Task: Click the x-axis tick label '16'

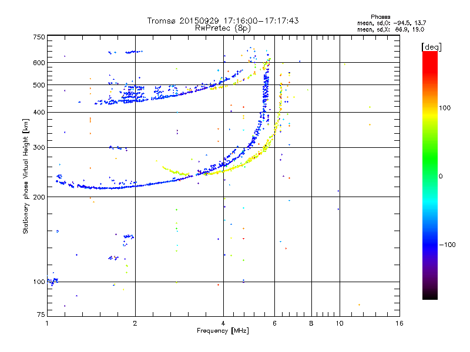Action: tap(399, 323)
